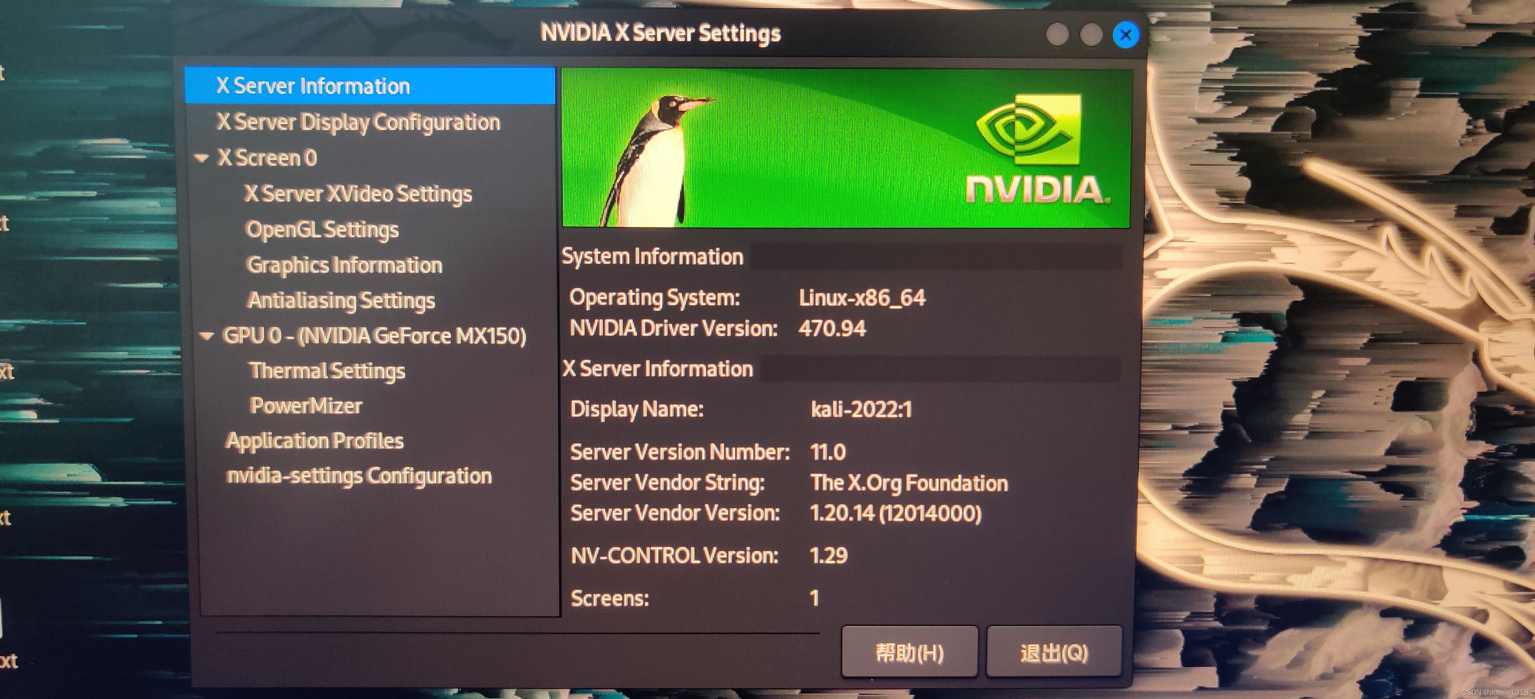The height and width of the screenshot is (699, 1535).
Task: Select GPU 0 - (NVIDIA GeForce MX150) row
Action: 374,336
